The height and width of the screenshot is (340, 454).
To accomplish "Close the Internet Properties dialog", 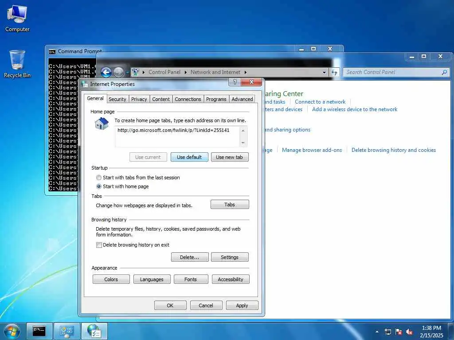I will tap(251, 82).
